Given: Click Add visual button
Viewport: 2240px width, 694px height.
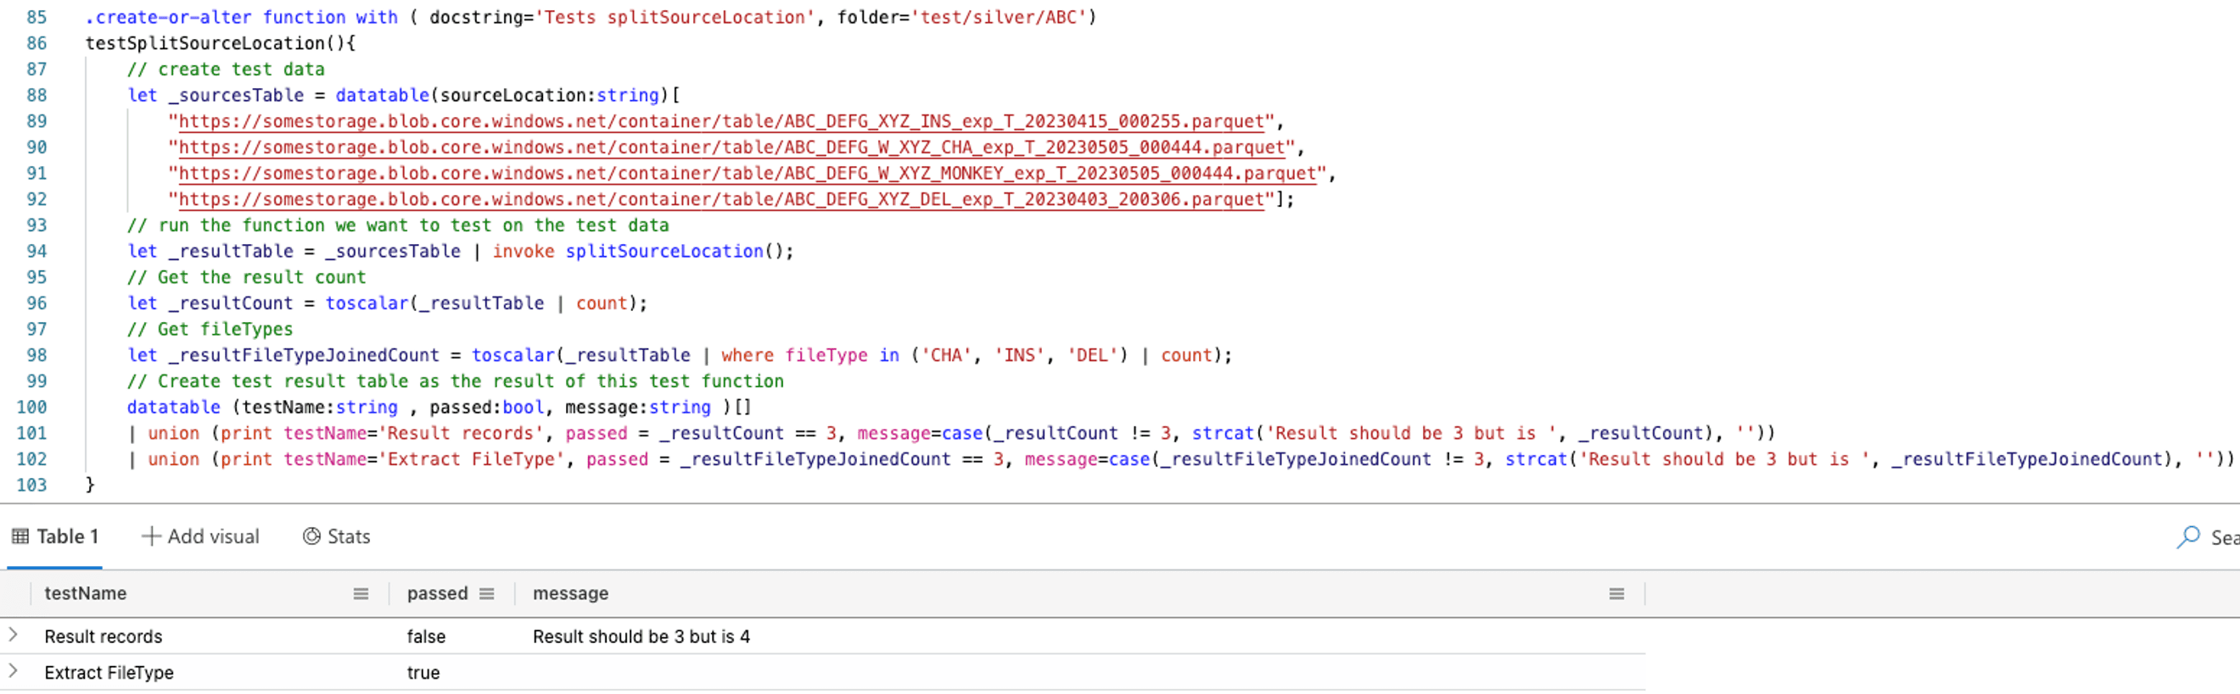Looking at the screenshot, I should pos(201,536).
